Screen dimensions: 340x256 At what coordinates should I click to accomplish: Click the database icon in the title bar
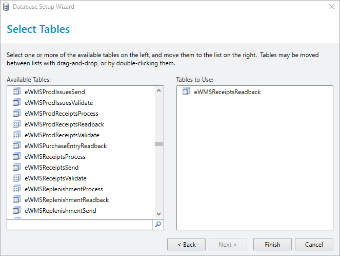6,7
